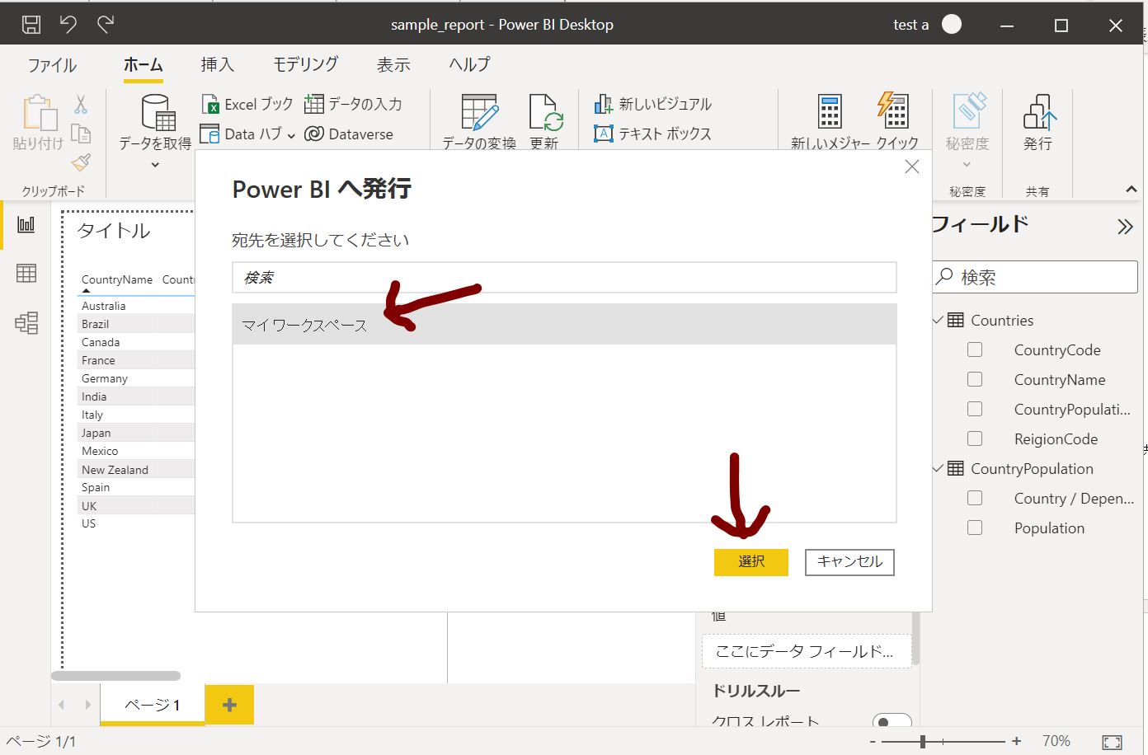Click the New measure (新しいメジャー) icon
This screenshot has width=1148, height=755.
(830, 112)
